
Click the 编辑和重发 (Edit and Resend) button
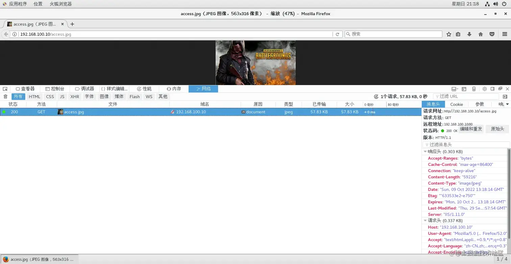(471, 129)
